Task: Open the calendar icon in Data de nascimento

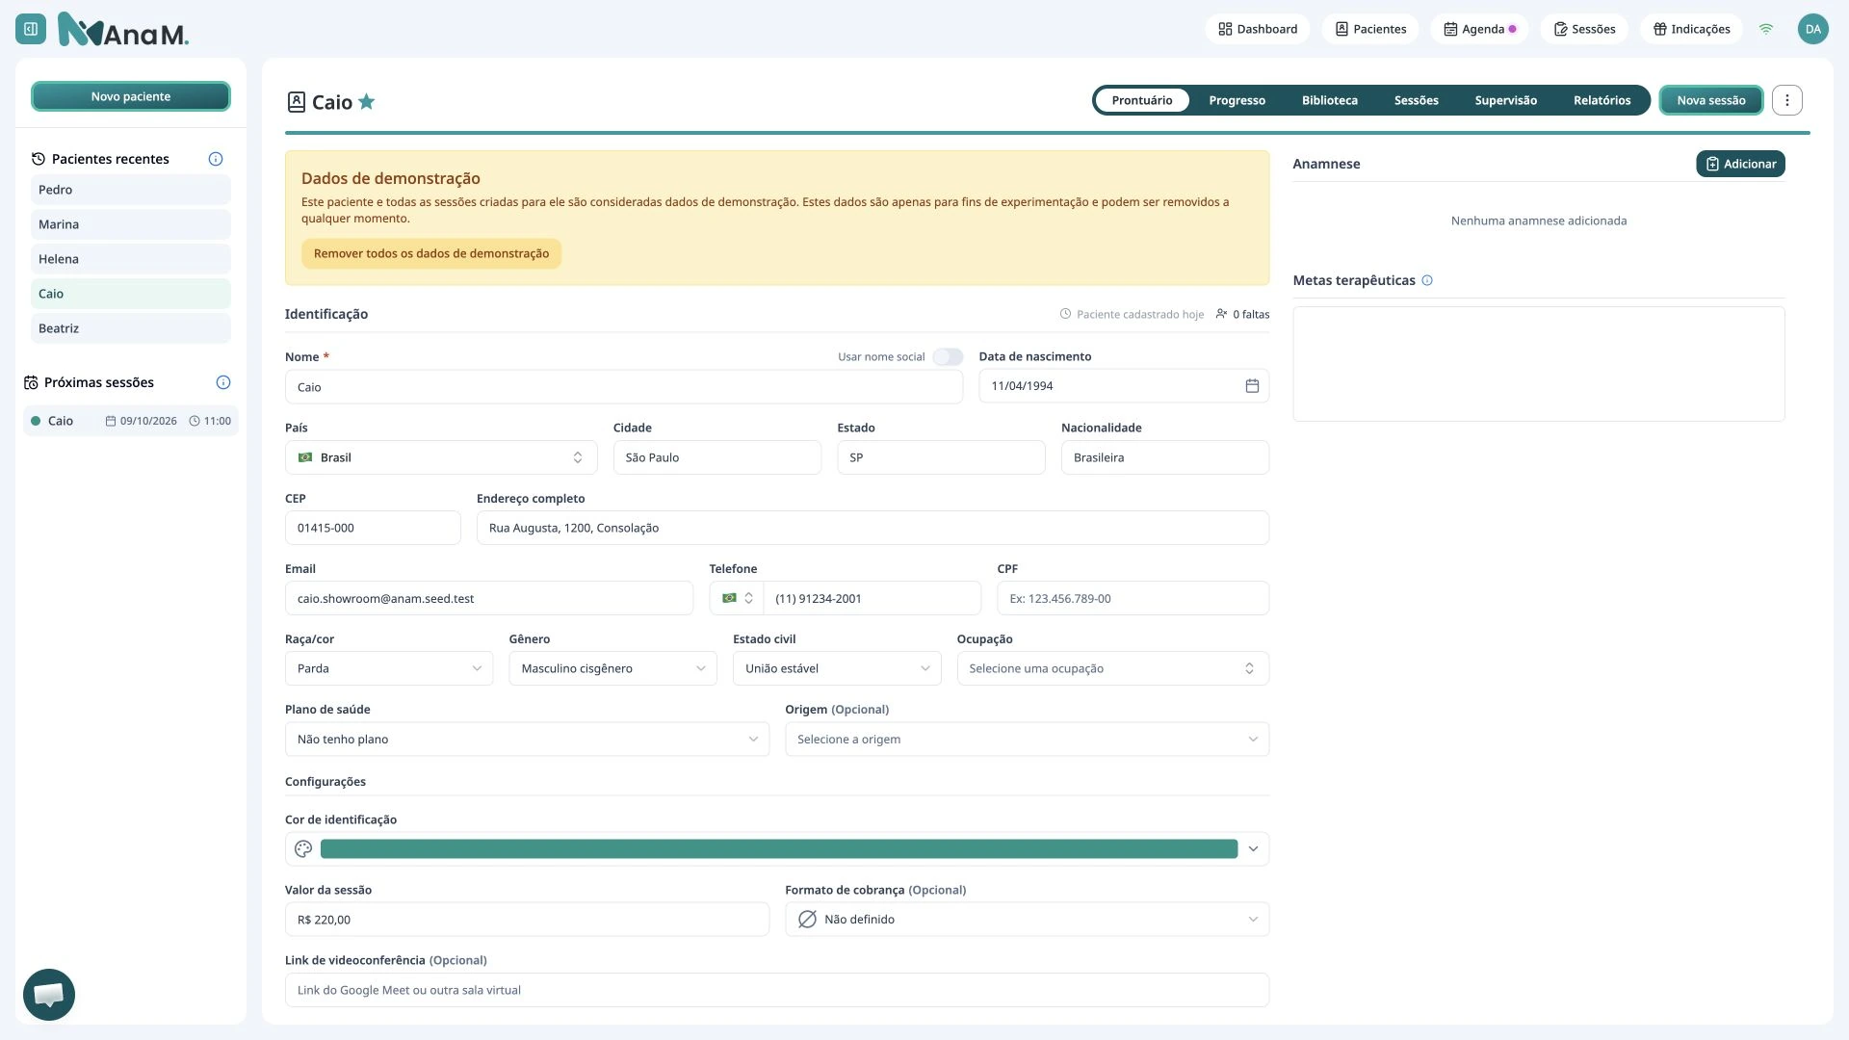Action: [x=1252, y=386]
